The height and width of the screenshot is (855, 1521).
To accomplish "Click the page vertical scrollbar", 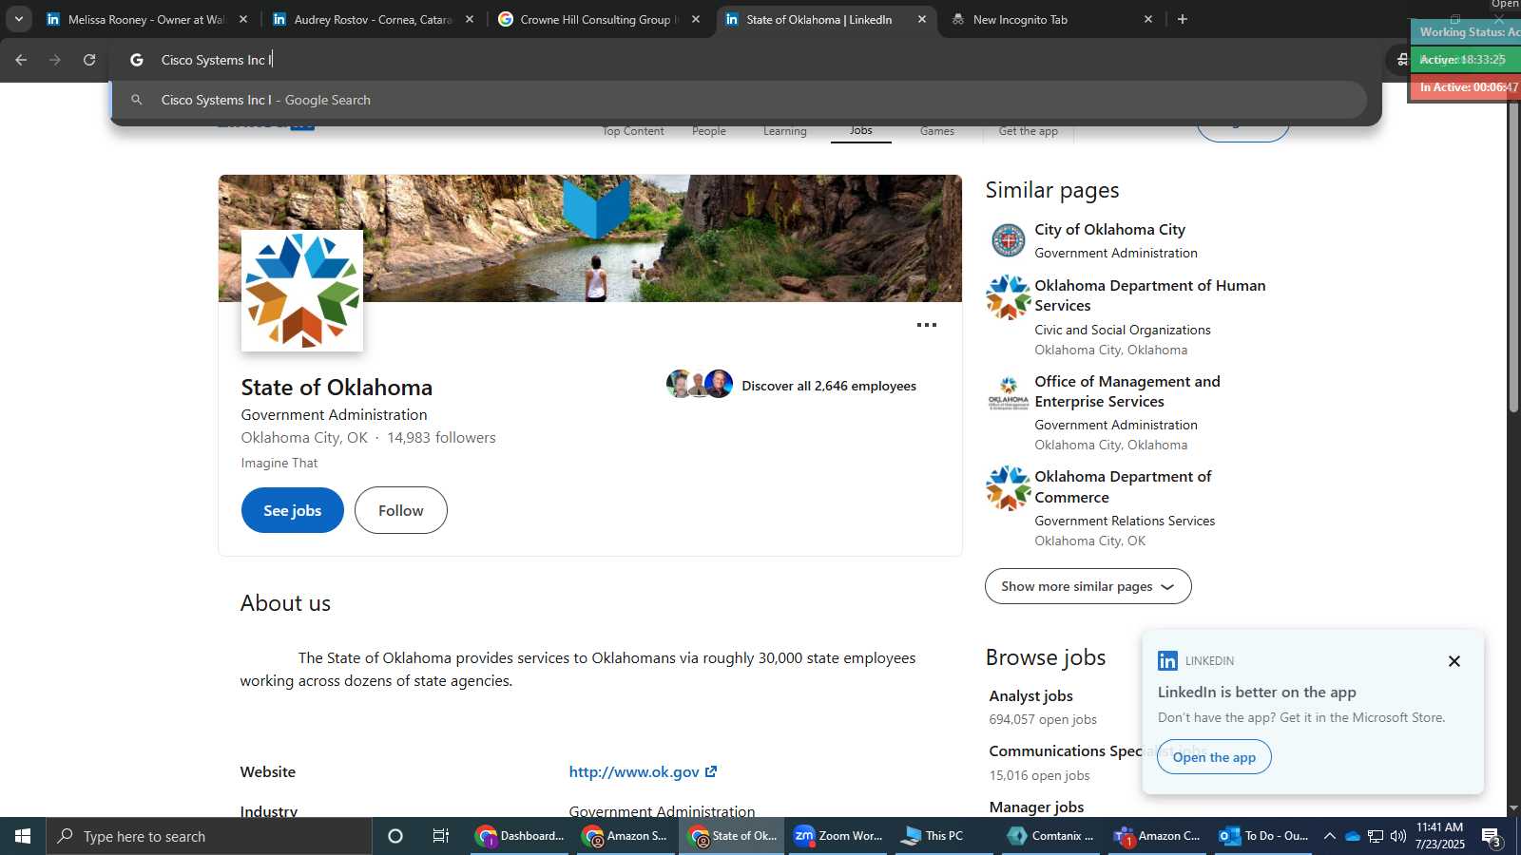I will tap(1514, 256).
